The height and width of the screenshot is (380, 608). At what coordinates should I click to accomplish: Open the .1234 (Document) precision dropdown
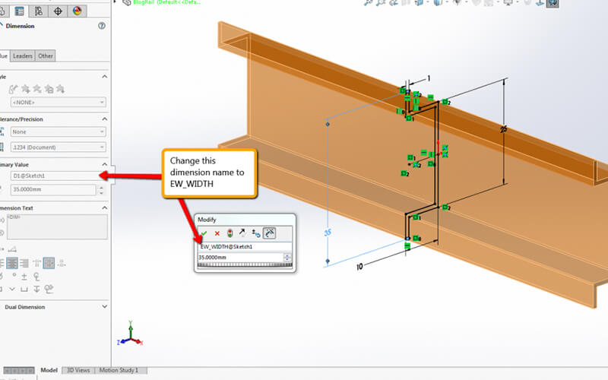point(59,147)
